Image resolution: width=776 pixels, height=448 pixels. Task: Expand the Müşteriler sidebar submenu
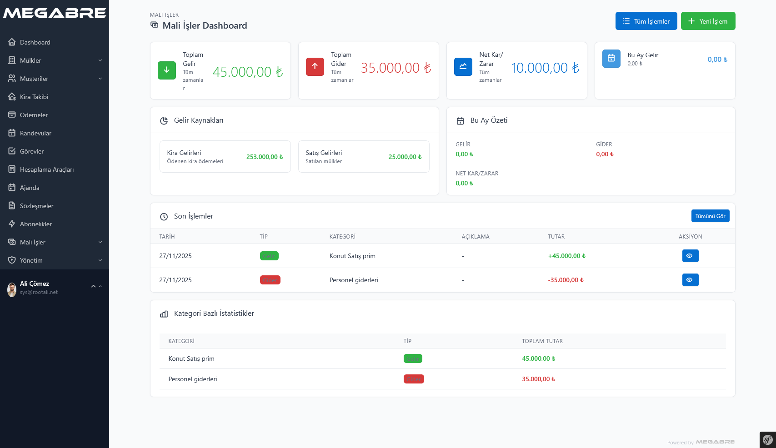[x=100, y=79]
